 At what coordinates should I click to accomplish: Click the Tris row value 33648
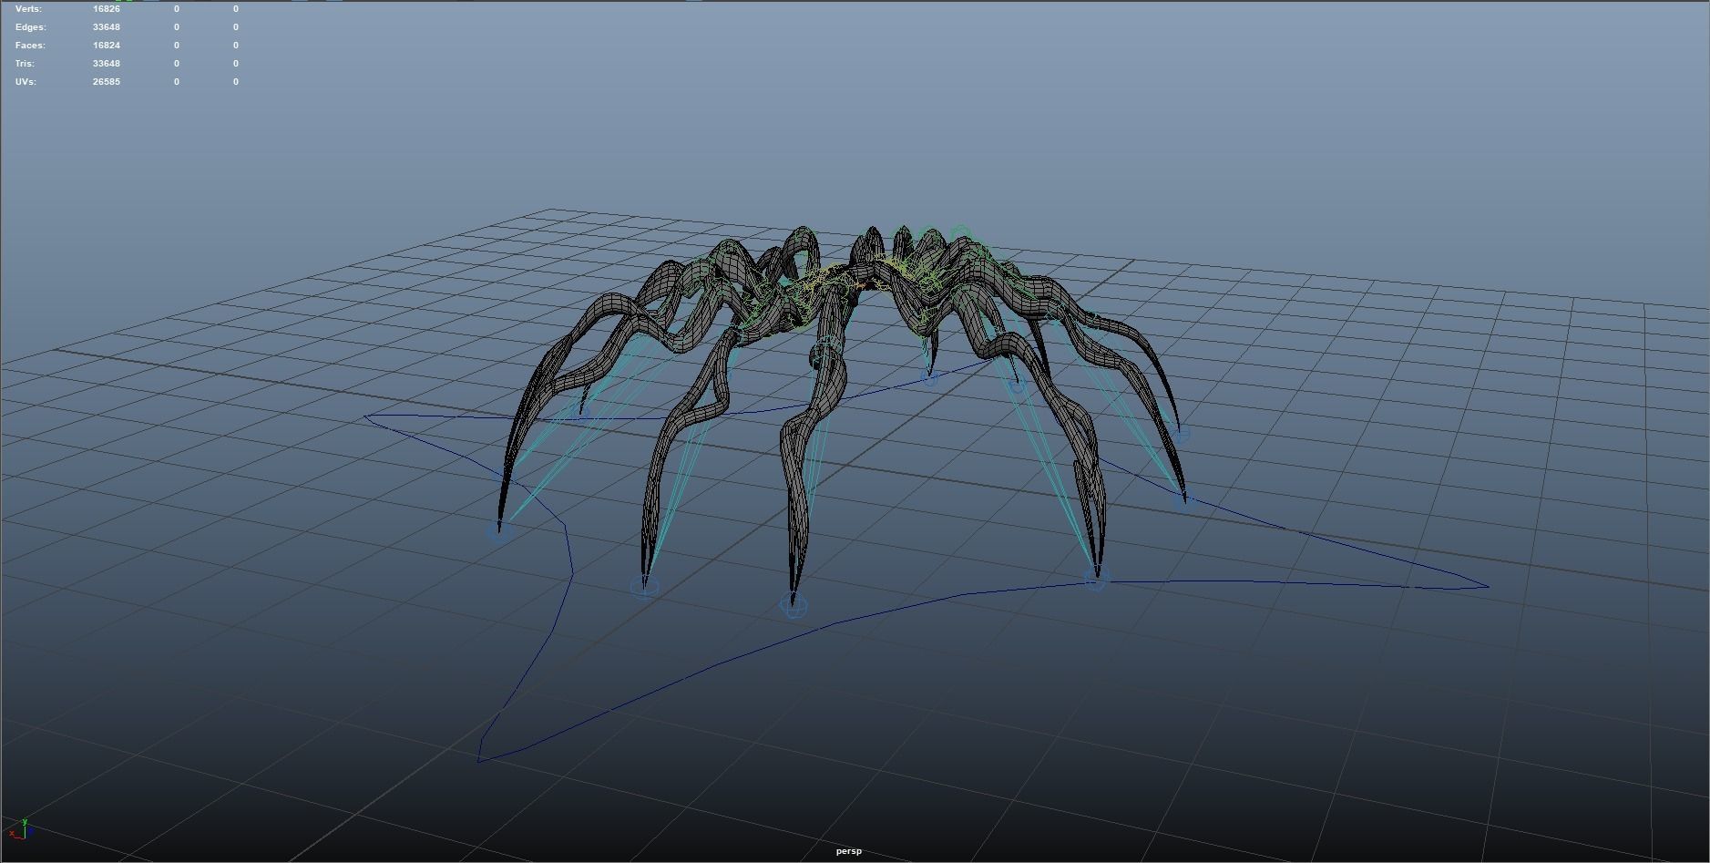107,64
